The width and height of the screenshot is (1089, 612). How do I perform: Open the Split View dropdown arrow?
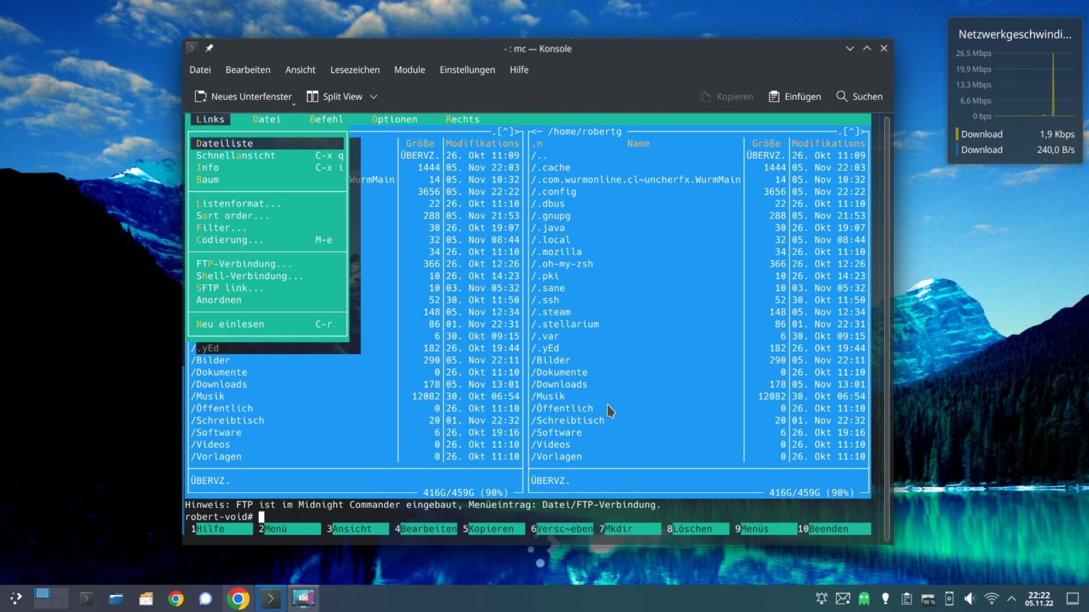point(374,96)
